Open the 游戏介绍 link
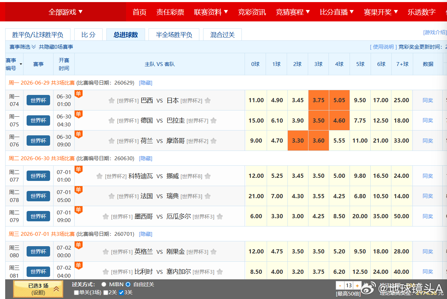Screen dimensions: 447x299 435,32
